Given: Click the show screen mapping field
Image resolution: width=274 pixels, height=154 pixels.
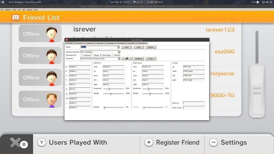Looking at the screenshot, I should click(194, 108).
